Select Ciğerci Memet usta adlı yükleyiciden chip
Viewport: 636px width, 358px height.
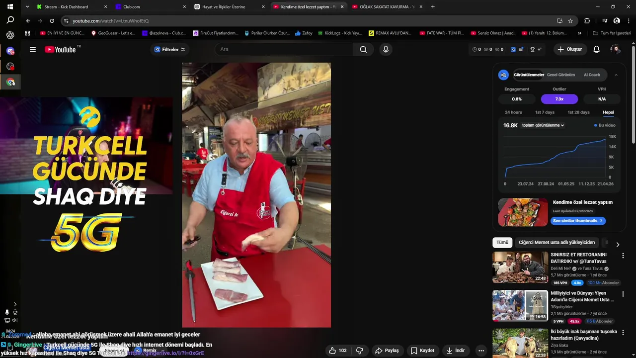[x=556, y=243]
